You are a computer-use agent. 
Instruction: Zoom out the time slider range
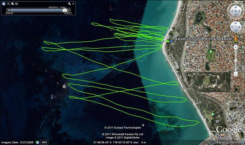pyautogui.click(x=8, y=4)
